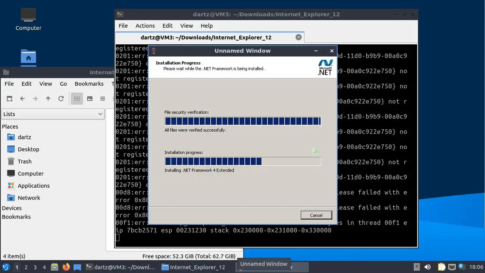Click the installation progress bar
The image size is (485, 273).
[x=242, y=161]
